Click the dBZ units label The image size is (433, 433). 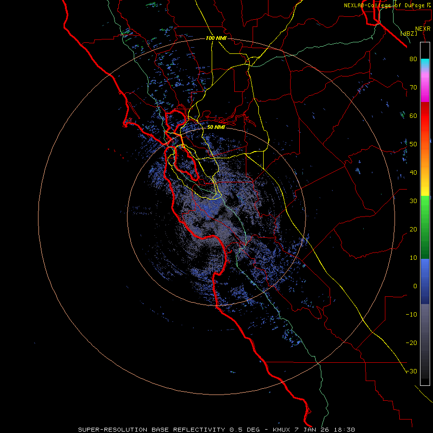408,33
